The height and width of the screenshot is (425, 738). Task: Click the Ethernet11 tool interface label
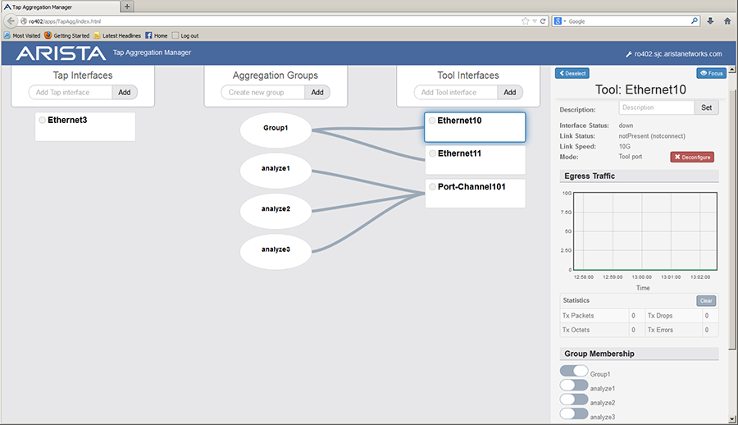459,153
